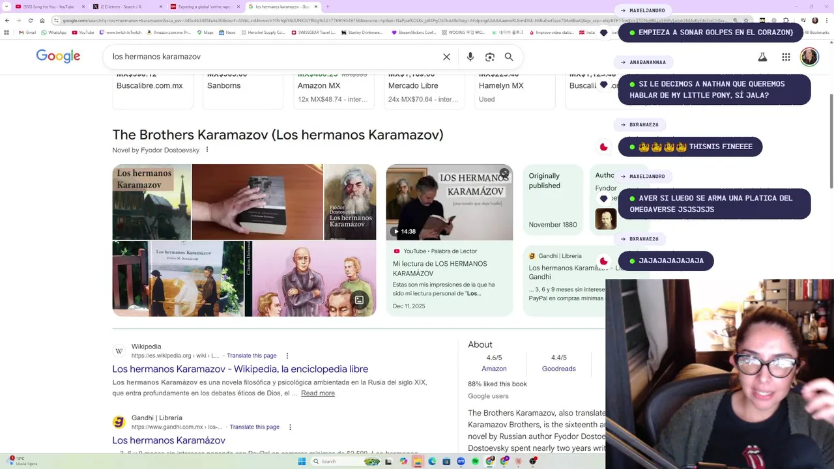Translate the Wikipedia result page

click(x=252, y=356)
